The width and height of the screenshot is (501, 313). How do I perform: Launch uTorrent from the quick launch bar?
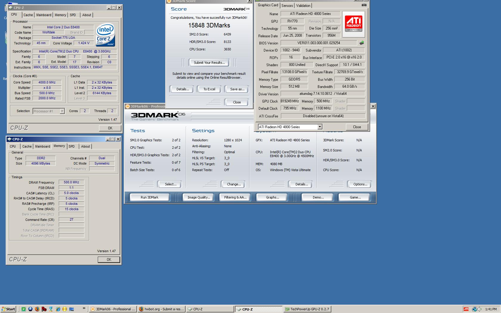(x=23, y=309)
